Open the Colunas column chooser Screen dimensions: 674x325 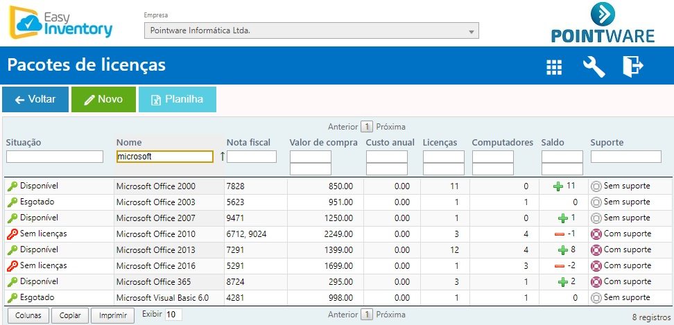click(28, 315)
